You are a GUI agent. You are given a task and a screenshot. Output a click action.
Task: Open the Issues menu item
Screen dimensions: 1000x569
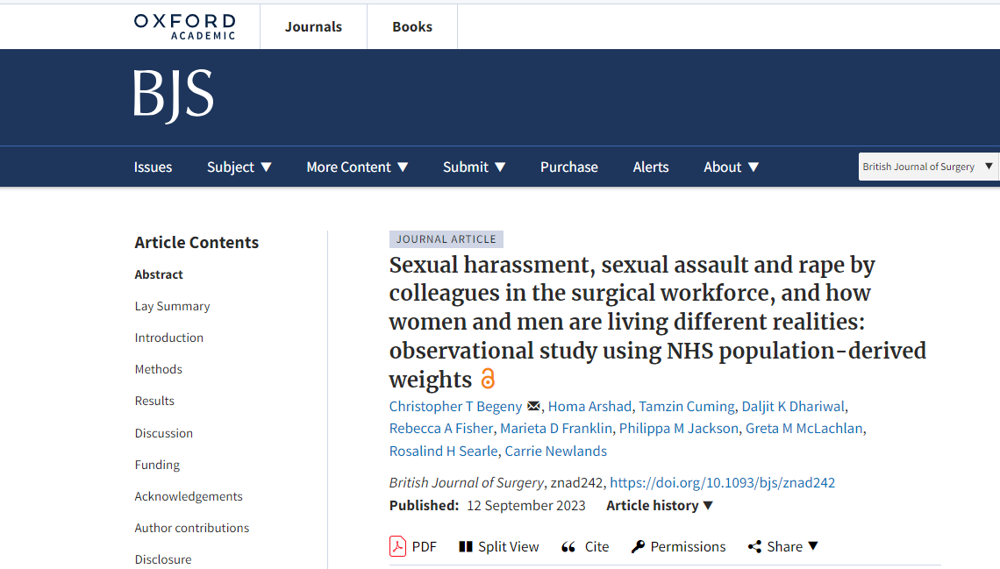(x=153, y=167)
